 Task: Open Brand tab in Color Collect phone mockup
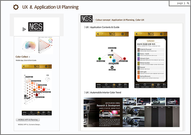25,113
